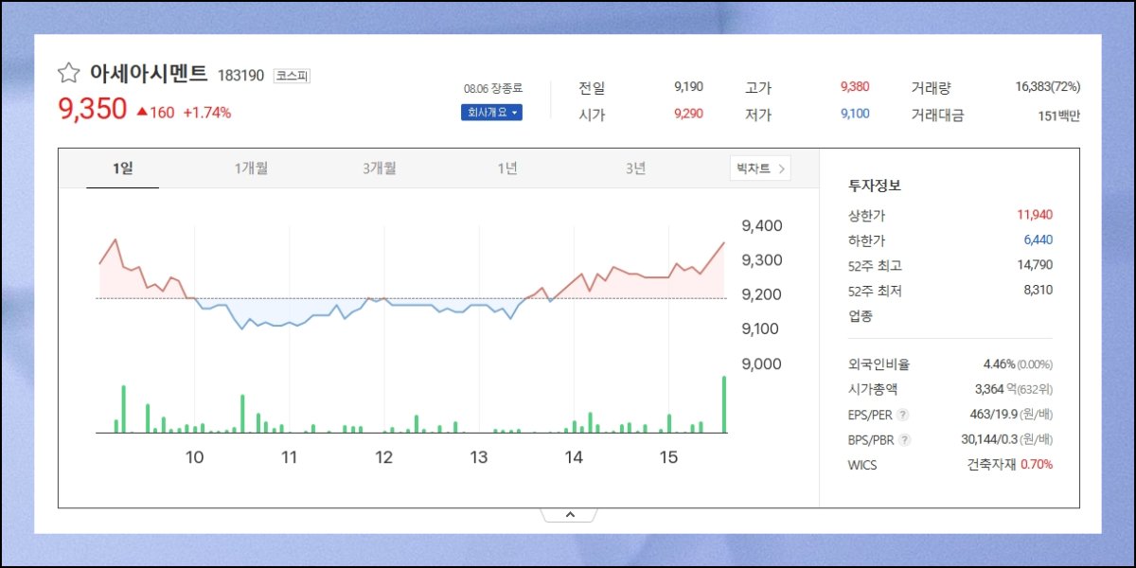Switch to the 3개월 chart tab
Viewport: 1136px width, 568px height.
(379, 169)
